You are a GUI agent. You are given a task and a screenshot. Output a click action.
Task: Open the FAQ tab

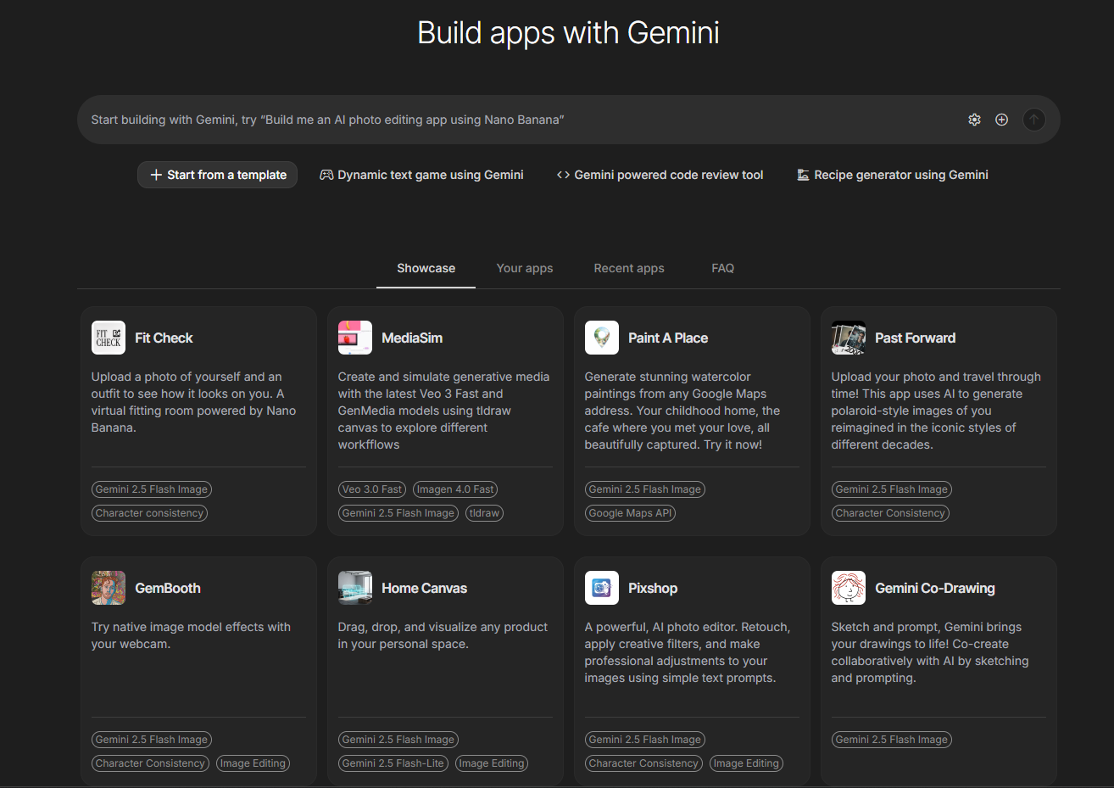pyautogui.click(x=723, y=268)
